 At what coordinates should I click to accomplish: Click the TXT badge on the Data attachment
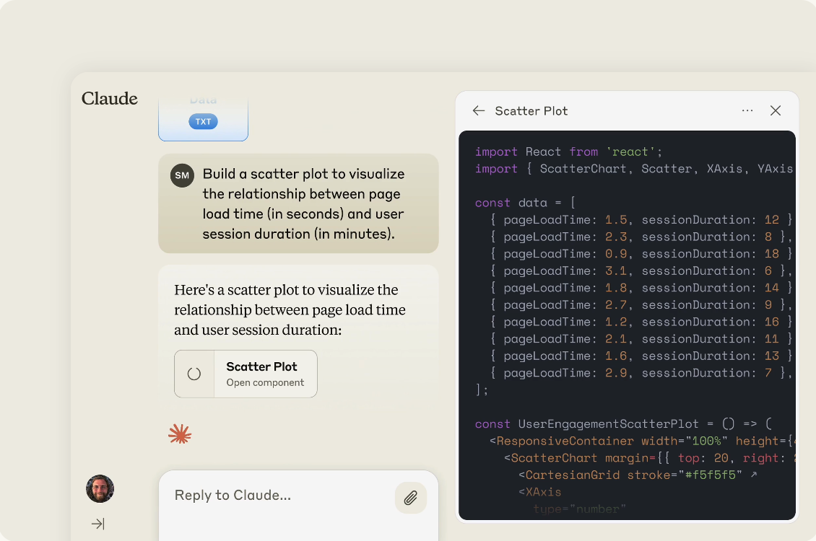pyautogui.click(x=203, y=121)
